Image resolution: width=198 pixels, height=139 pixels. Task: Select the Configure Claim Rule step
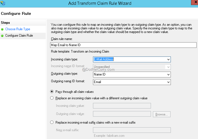click(19, 36)
